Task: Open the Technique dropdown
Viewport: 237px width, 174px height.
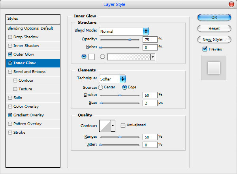Action: point(112,79)
